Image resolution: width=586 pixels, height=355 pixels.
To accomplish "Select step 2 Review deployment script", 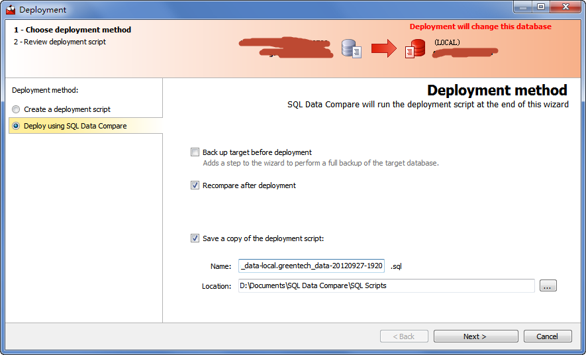I will coord(60,42).
